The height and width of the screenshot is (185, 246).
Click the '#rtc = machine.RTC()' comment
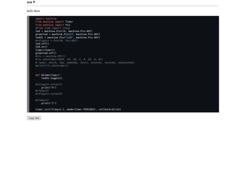tap(51, 56)
